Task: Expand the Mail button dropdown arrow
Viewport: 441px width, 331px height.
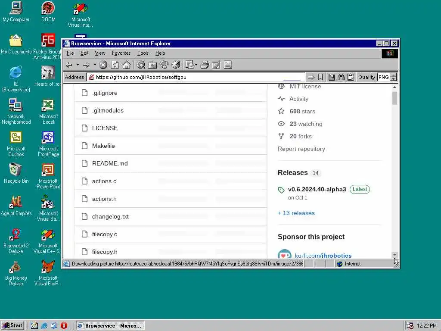Action: coord(196,65)
